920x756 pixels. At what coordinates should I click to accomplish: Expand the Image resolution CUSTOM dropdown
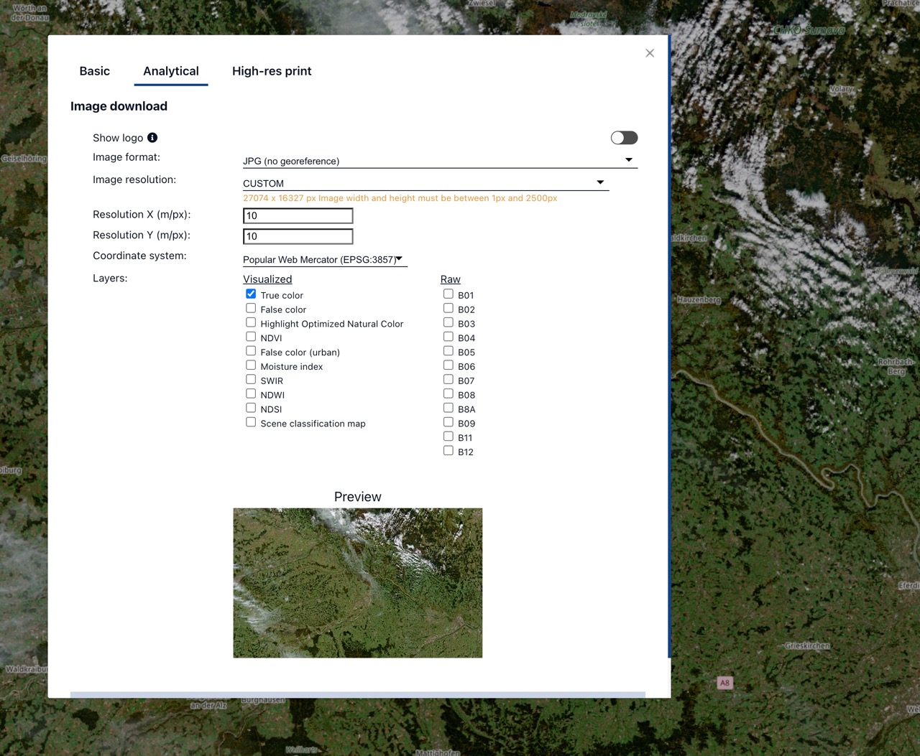pyautogui.click(x=425, y=183)
